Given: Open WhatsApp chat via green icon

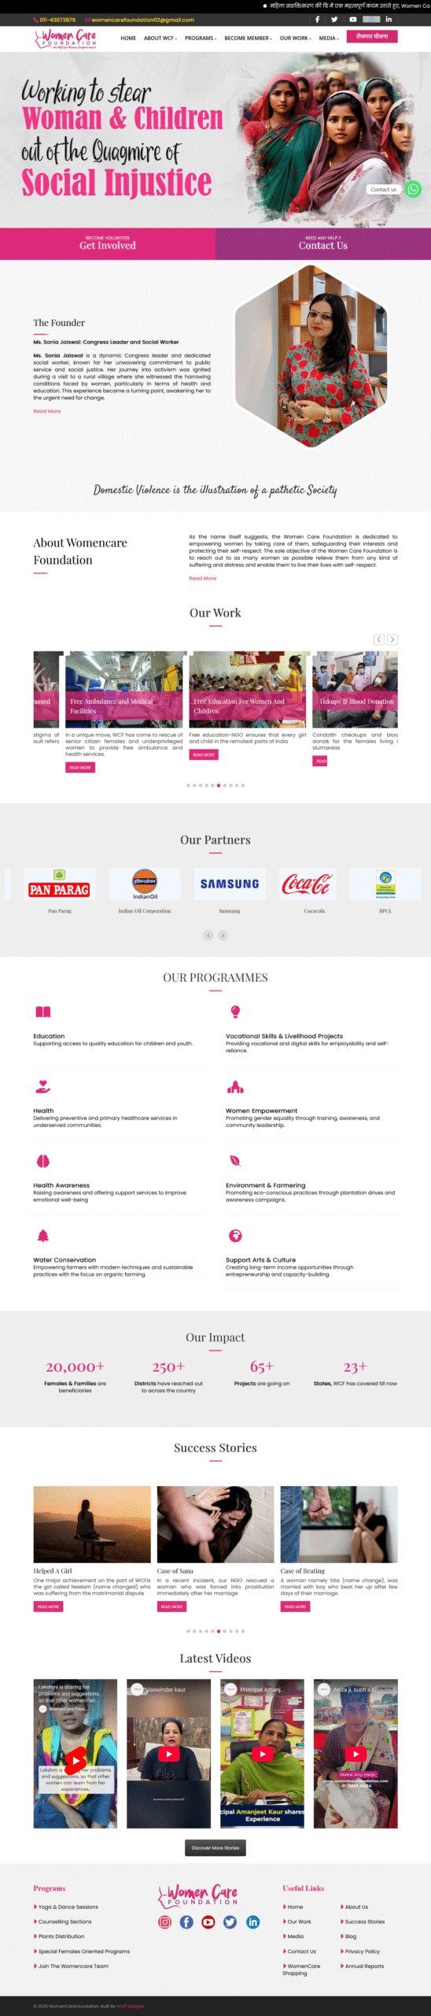Looking at the screenshot, I should pos(413,189).
